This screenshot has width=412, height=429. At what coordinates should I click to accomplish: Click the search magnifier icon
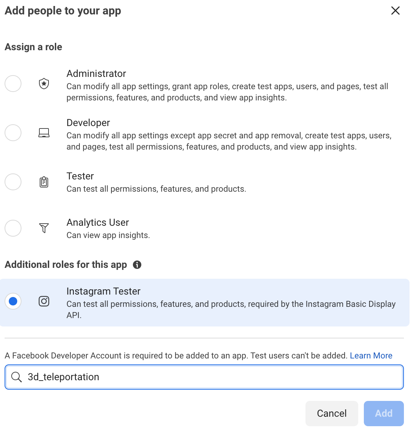[x=17, y=377]
